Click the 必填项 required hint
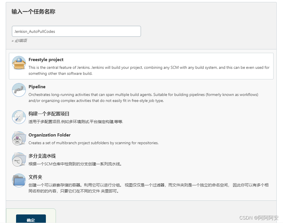 pos(19,41)
